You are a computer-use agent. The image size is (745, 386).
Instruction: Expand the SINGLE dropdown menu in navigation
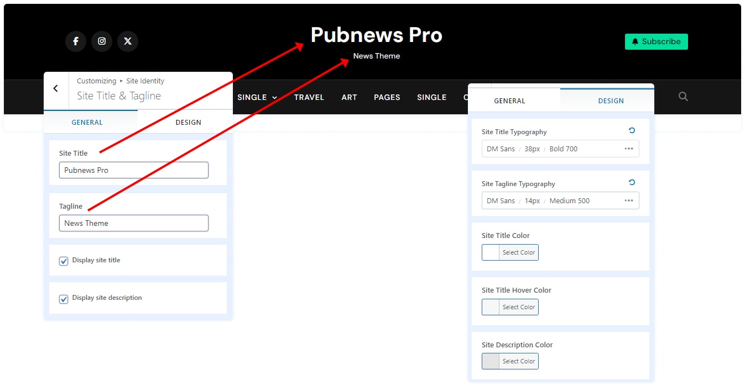pyautogui.click(x=257, y=97)
